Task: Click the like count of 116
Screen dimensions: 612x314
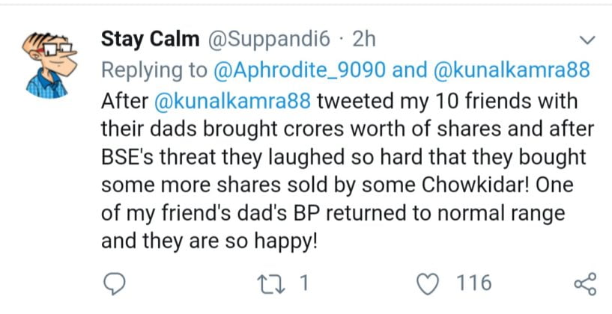Action: [473, 284]
